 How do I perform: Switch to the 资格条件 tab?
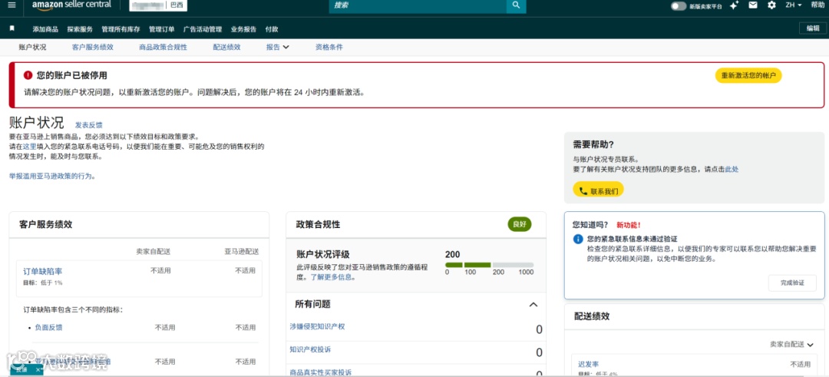tap(329, 47)
